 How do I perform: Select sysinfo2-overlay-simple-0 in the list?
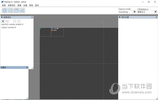click(12, 24)
